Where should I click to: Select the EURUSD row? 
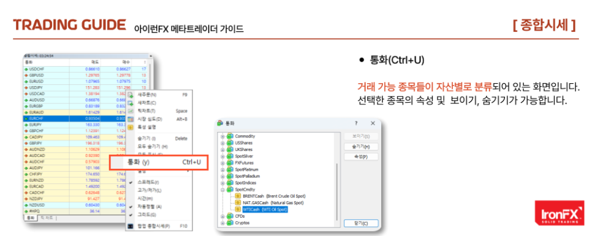(86, 81)
